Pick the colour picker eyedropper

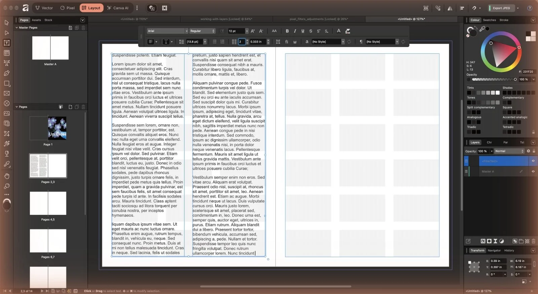coord(482,29)
